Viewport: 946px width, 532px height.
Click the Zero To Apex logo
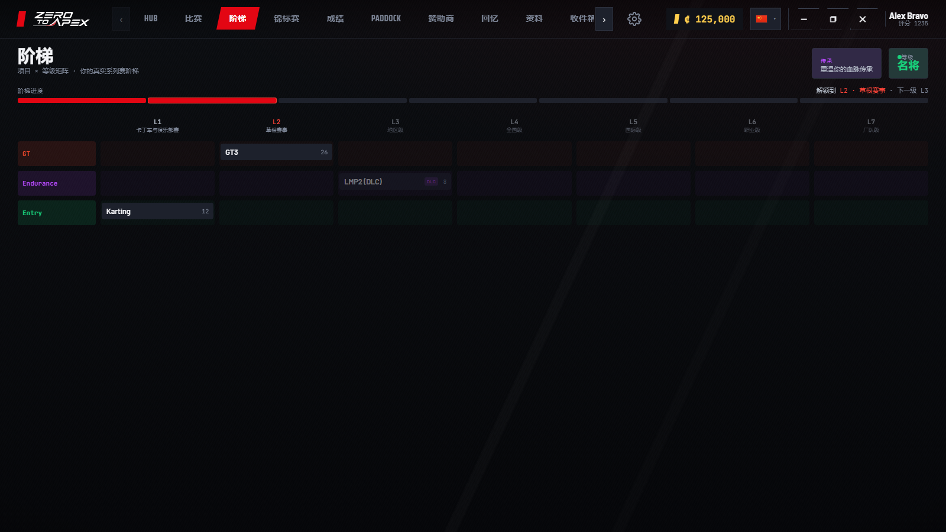tap(53, 19)
